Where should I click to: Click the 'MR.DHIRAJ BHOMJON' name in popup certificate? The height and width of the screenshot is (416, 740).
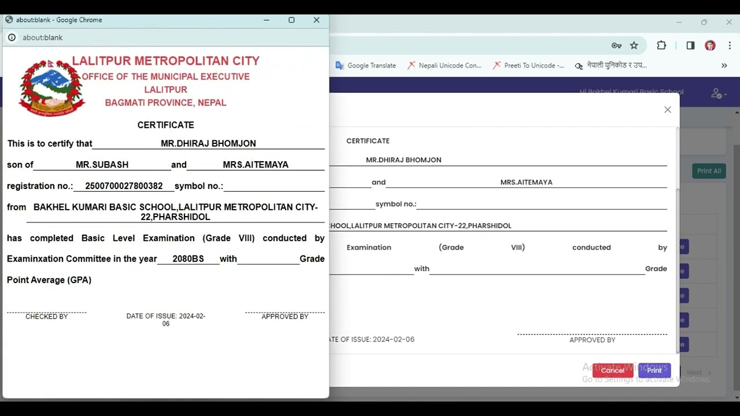208,143
